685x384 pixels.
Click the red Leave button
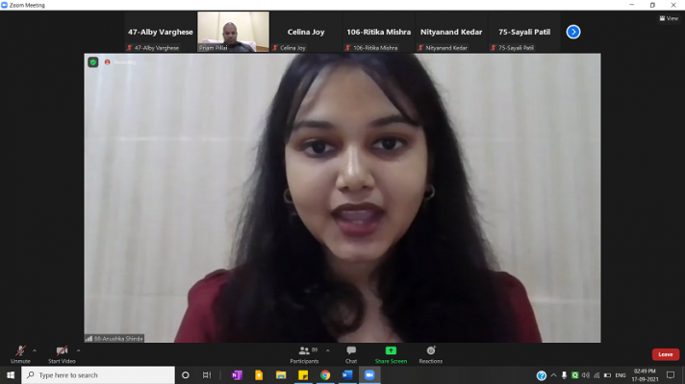point(665,354)
